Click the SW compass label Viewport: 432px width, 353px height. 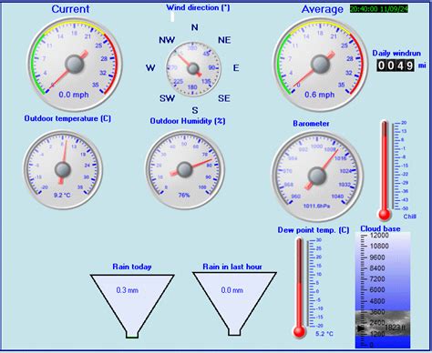pyautogui.click(x=167, y=98)
